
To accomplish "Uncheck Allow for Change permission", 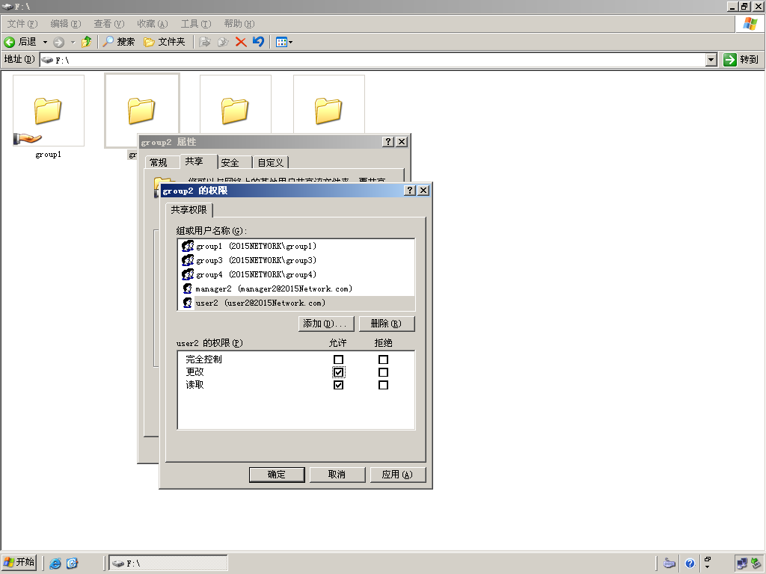I will (338, 372).
